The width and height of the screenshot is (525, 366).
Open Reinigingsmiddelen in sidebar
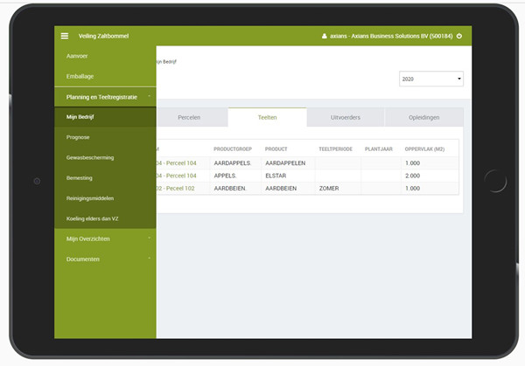pos(90,197)
